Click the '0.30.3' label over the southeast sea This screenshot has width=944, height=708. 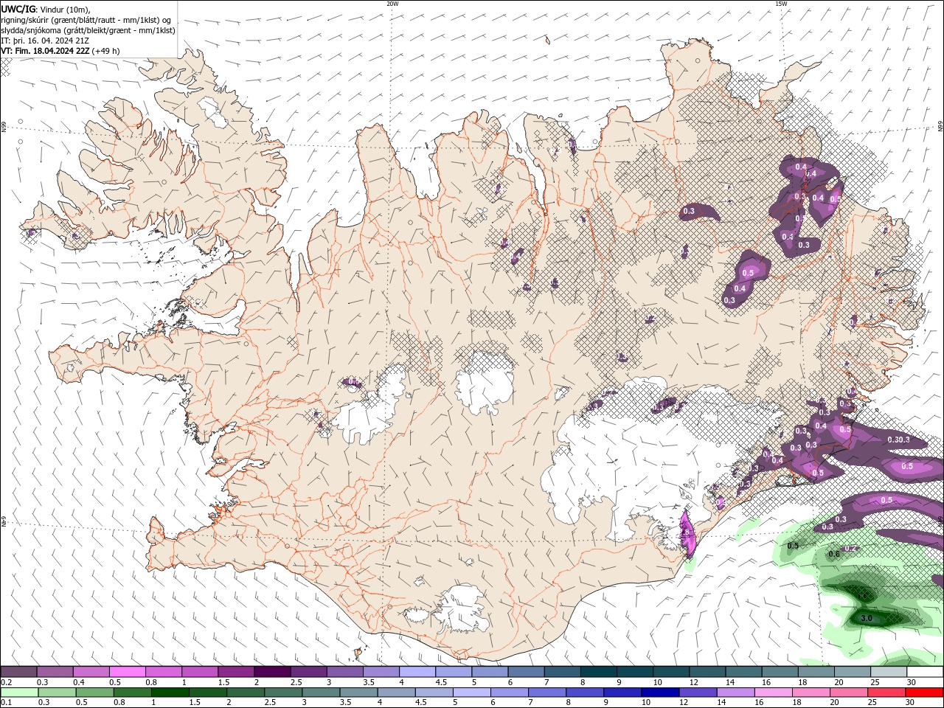coord(898,440)
